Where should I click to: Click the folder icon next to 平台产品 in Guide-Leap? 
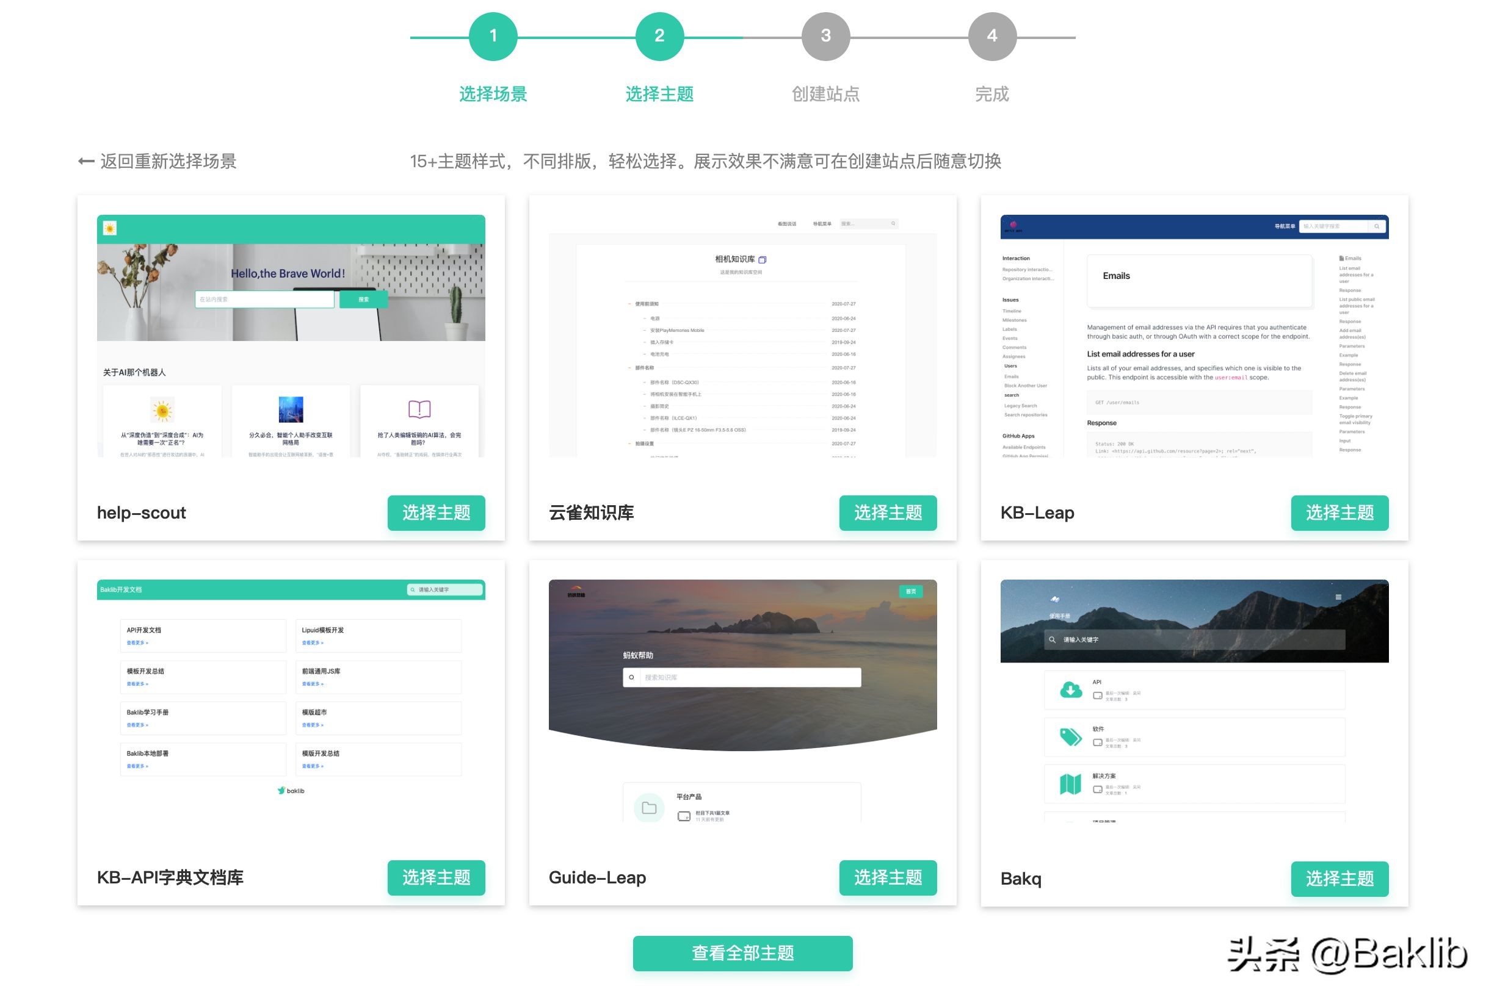(648, 808)
